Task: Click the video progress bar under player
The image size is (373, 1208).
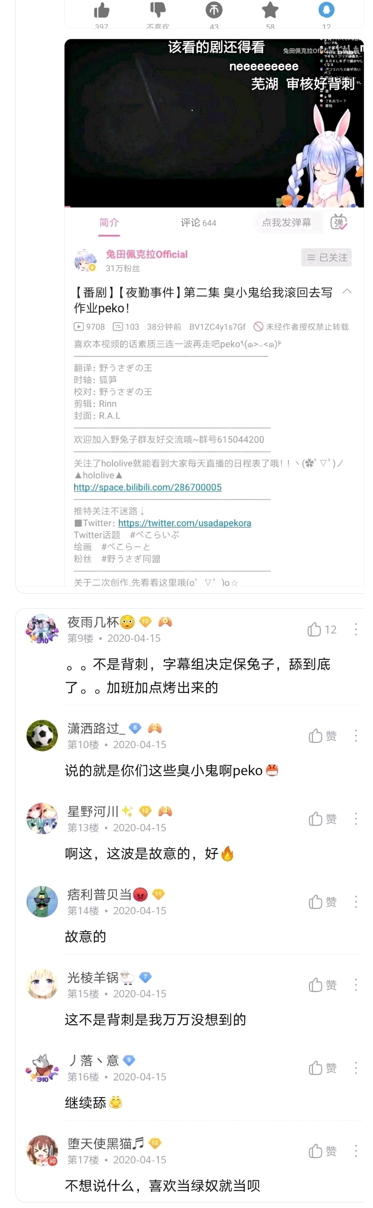Action: point(214,206)
